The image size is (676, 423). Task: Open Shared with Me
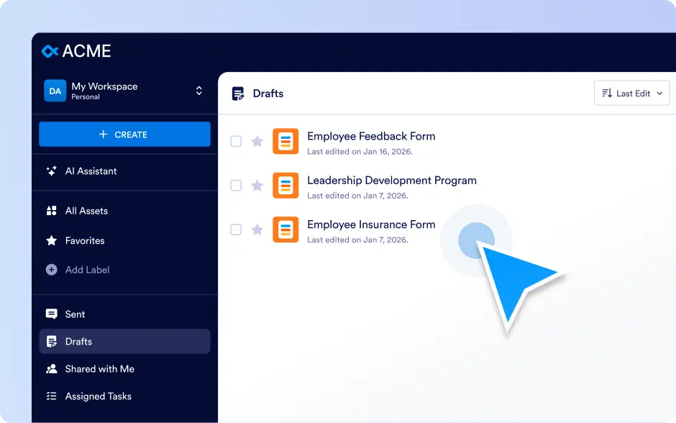pos(124,369)
